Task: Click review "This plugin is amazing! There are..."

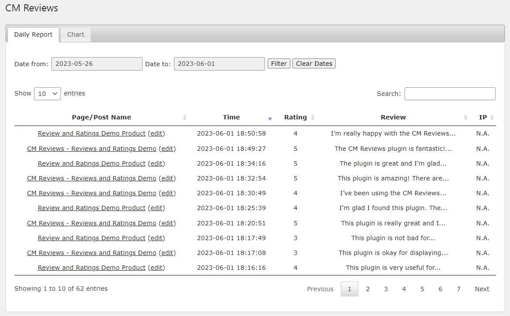Action: pyautogui.click(x=393, y=178)
